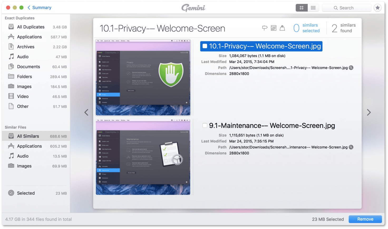Open the favorites star button
The width and height of the screenshot is (388, 229).
[377, 8]
